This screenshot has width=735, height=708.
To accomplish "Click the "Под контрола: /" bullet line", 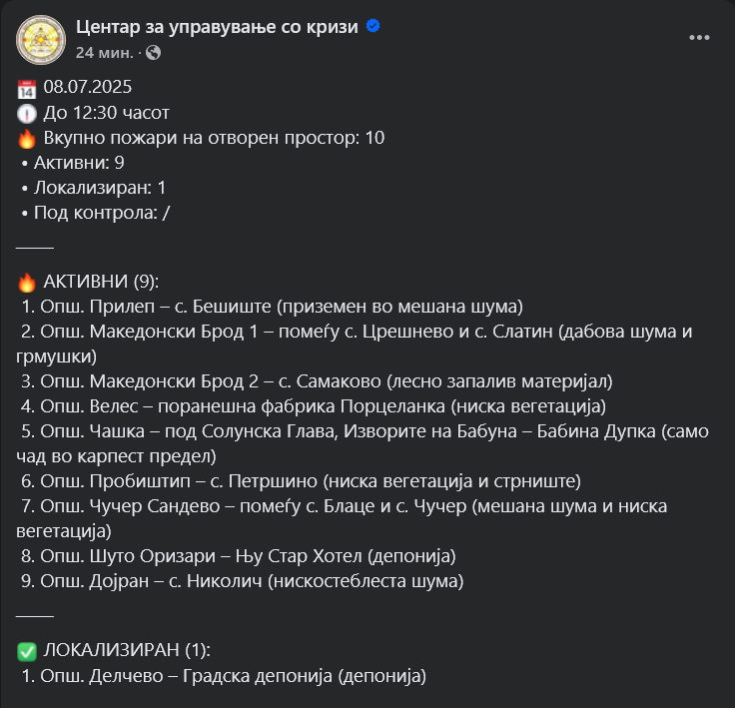I will pyautogui.click(x=102, y=212).
